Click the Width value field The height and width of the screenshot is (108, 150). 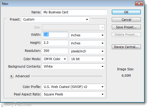55,35
